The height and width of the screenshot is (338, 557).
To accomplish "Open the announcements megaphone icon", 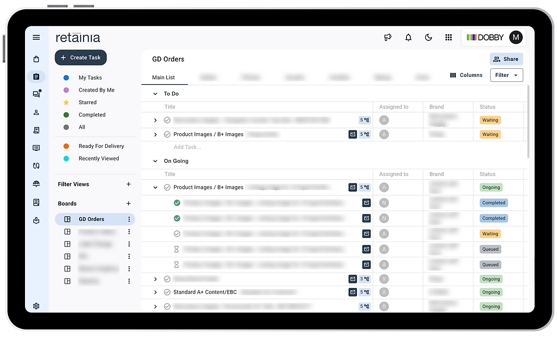I will point(388,37).
